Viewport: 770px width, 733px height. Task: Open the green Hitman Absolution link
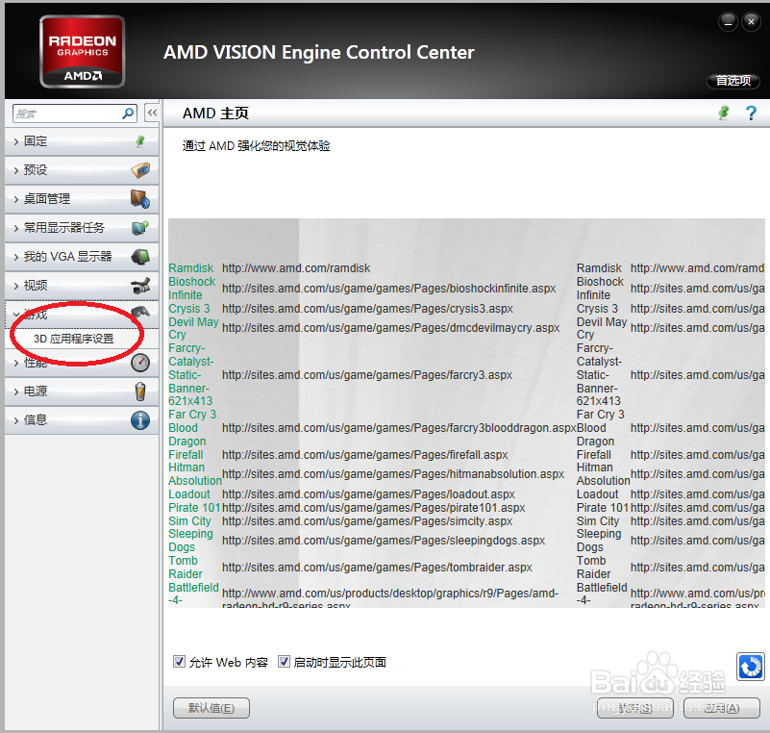click(195, 474)
